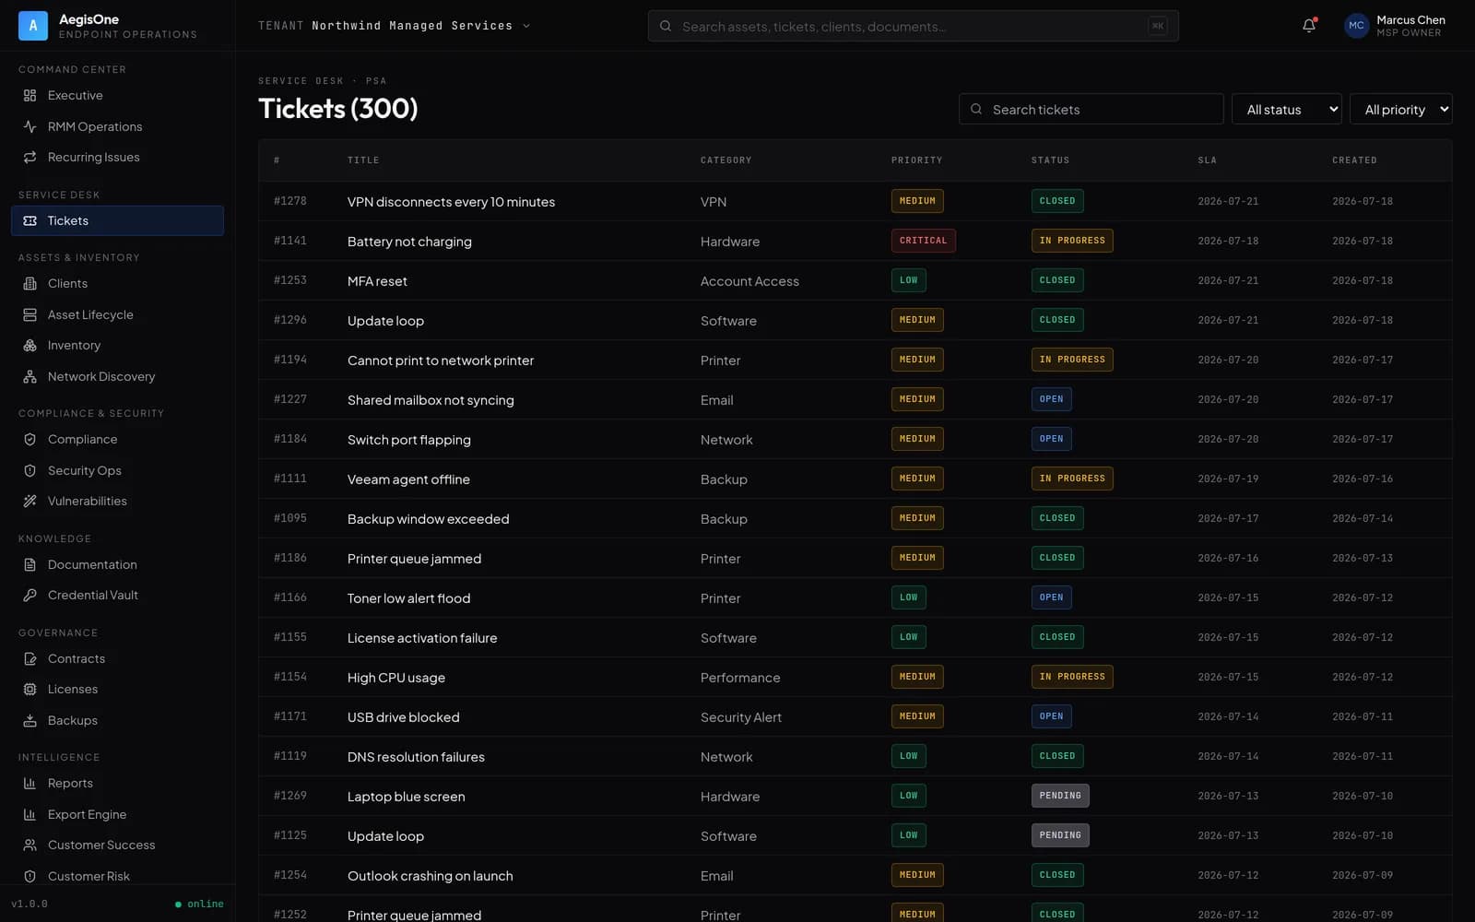Image resolution: width=1475 pixels, height=922 pixels.
Task: Click the Marcus Chen profile name
Action: 1410,19
